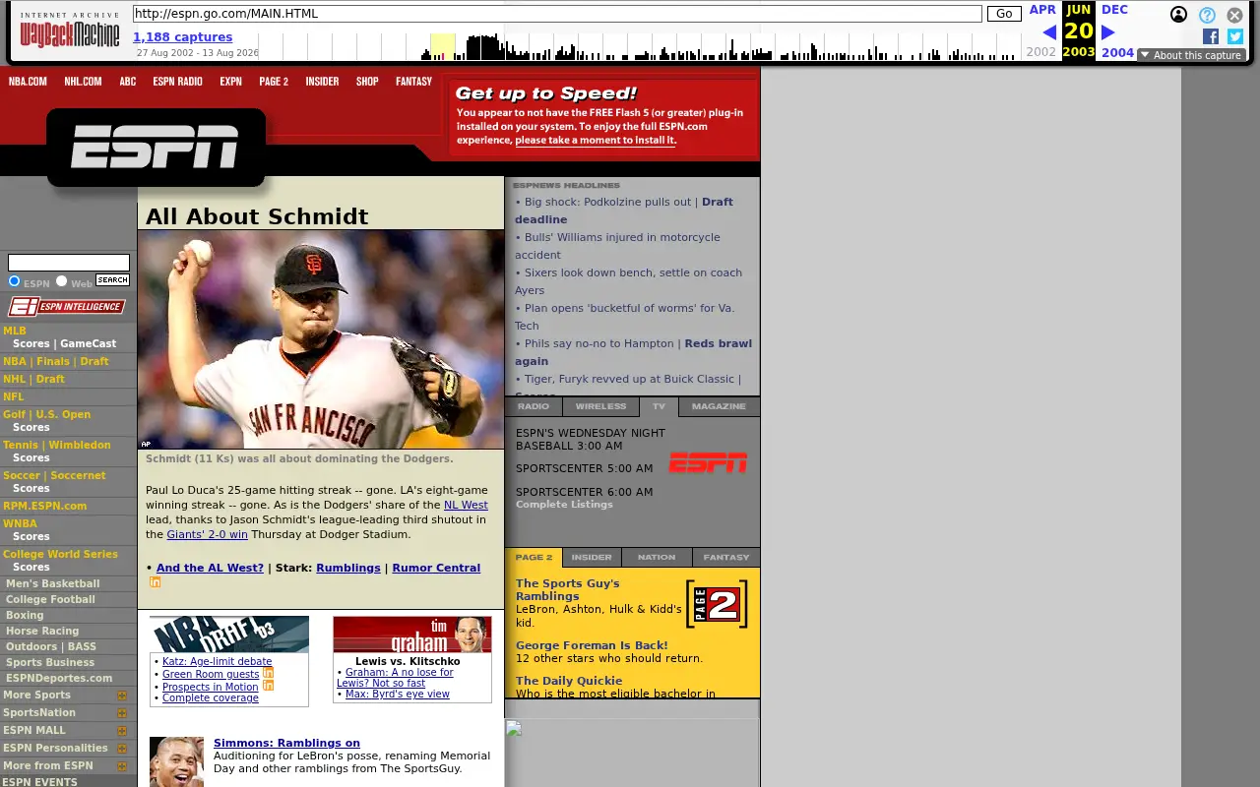Open NHL.COM in top navigation
Screen dimensions: 1260x787
(83, 82)
